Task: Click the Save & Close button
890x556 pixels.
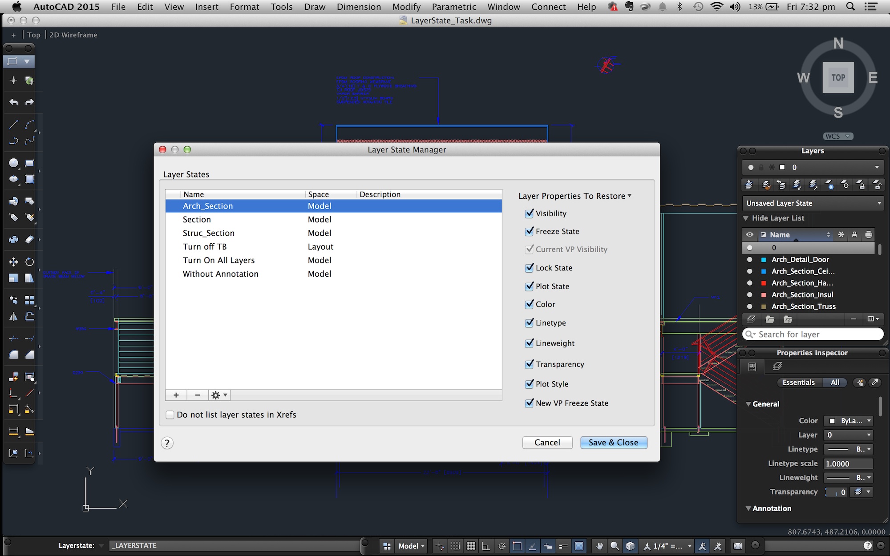Action: (613, 443)
